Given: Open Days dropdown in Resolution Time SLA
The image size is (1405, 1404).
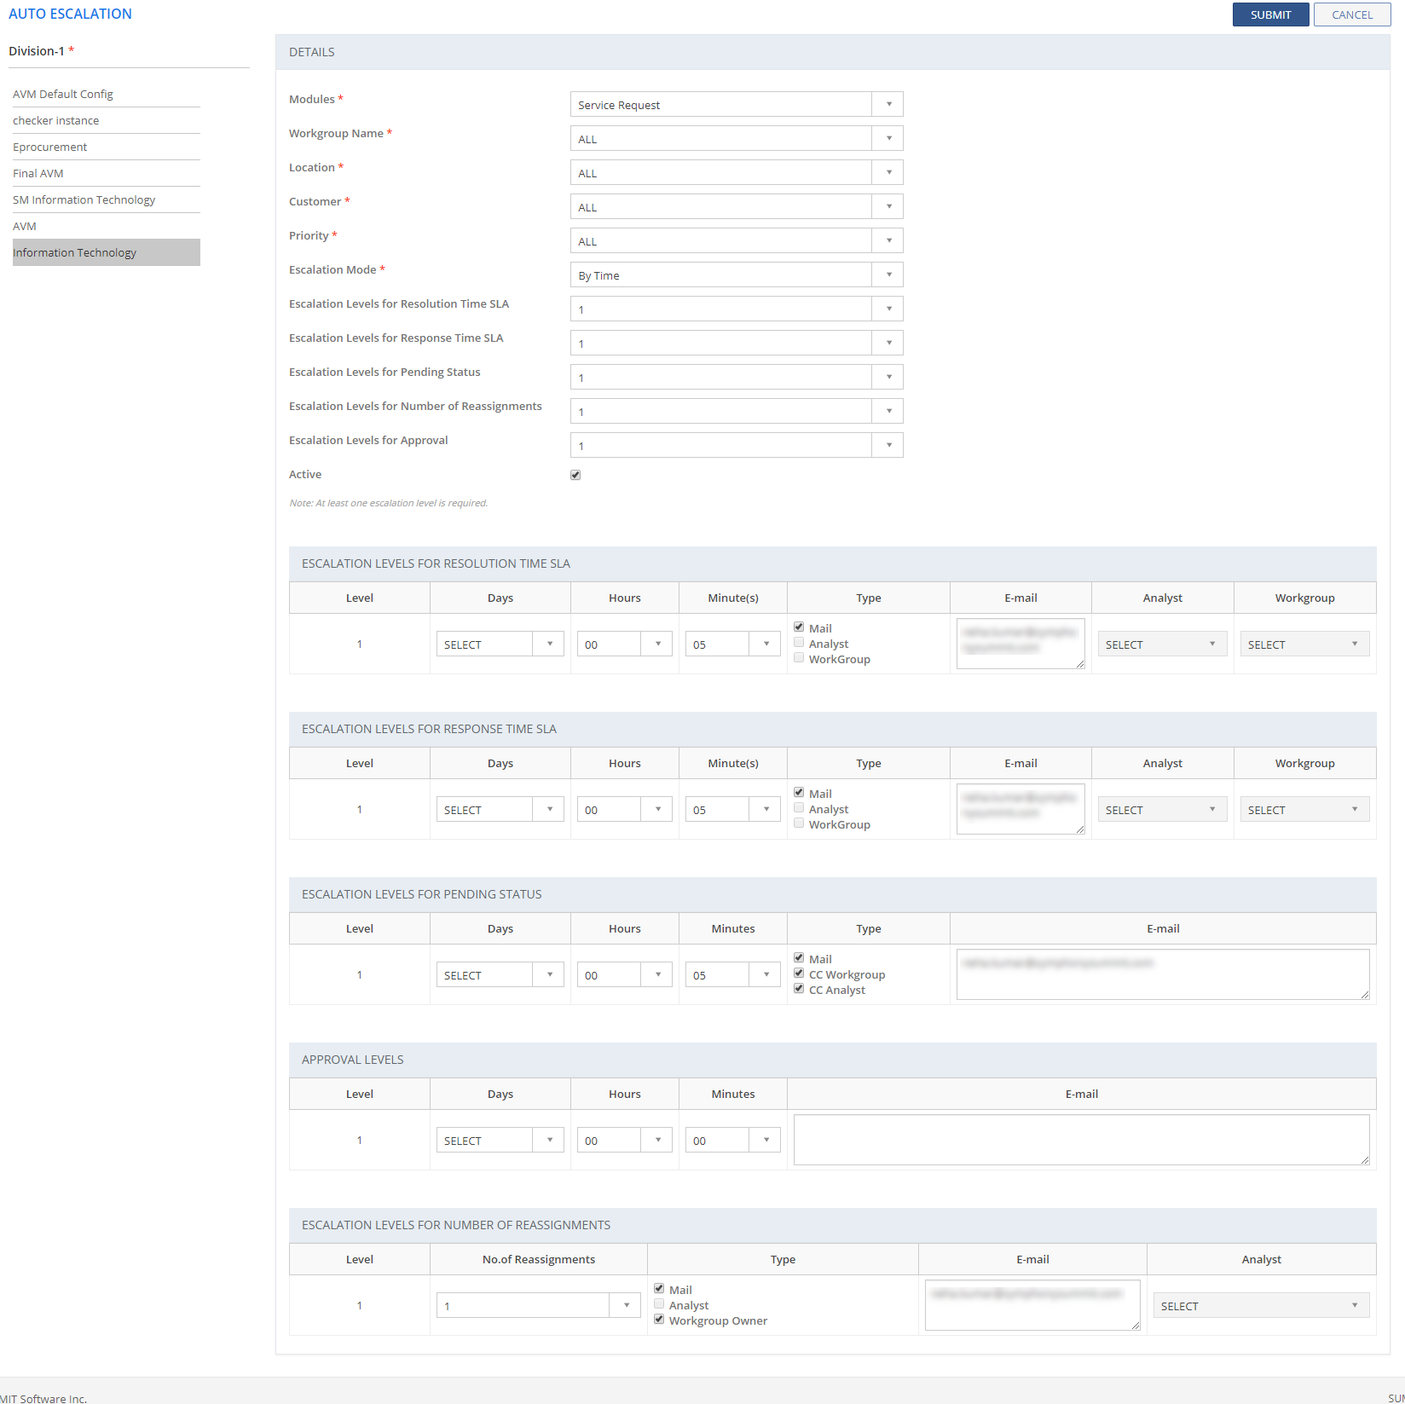Looking at the screenshot, I should [500, 644].
